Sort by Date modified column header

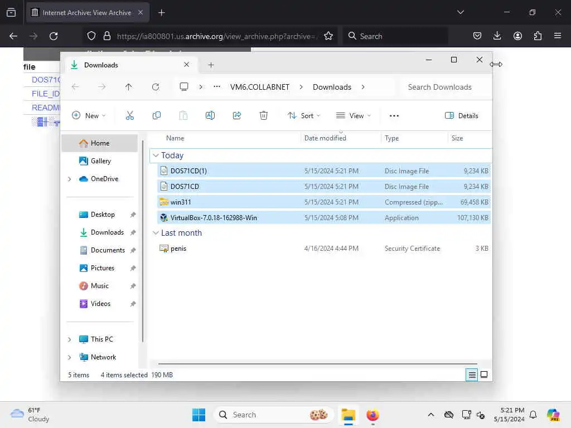[x=325, y=138]
